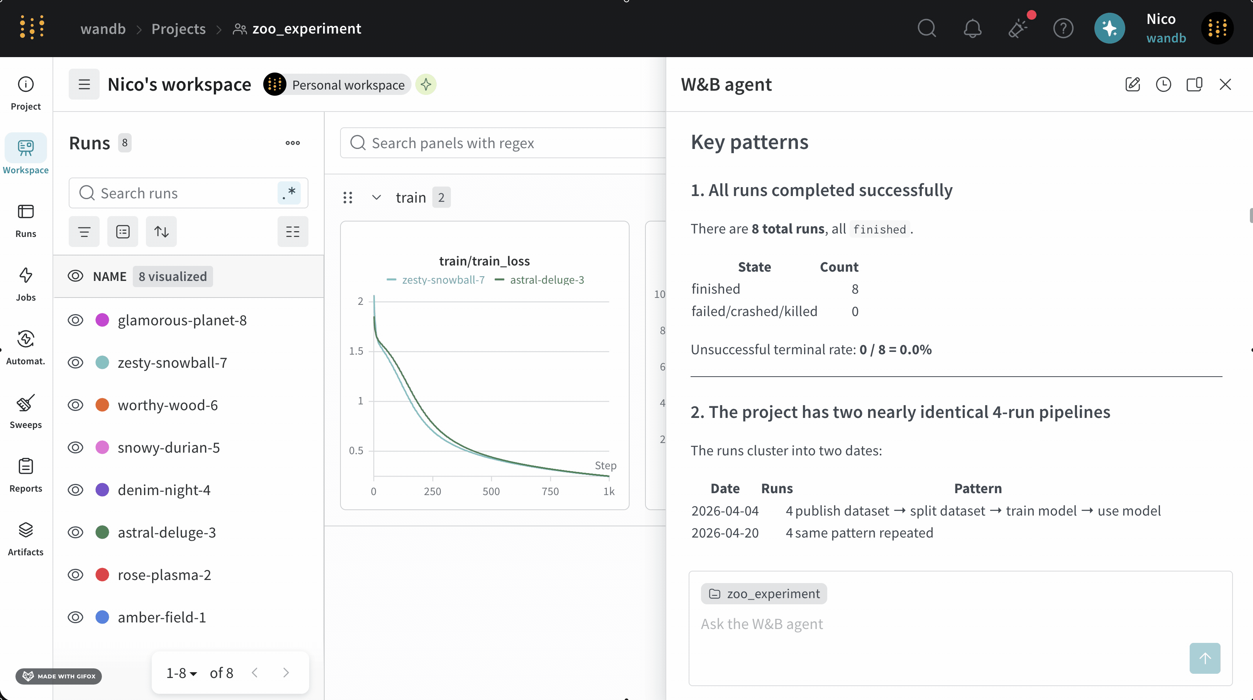The image size is (1253, 700).
Task: Open the amber-field-1 run
Action: coord(162,617)
